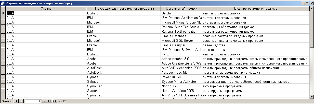Click the 'Adobe' cell in the Acrobat 8.0 row
The image size is (314, 104).
click(124, 59)
